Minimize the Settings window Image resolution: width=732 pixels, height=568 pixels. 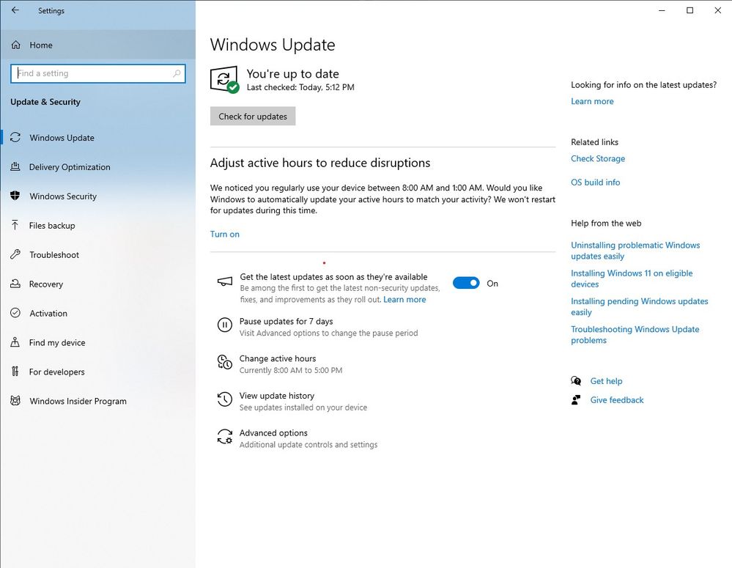tap(662, 10)
